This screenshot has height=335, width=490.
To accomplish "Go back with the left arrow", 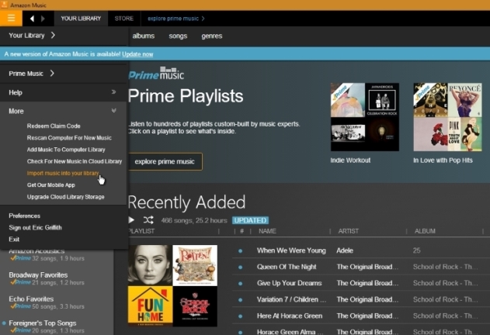I will pos(32,19).
